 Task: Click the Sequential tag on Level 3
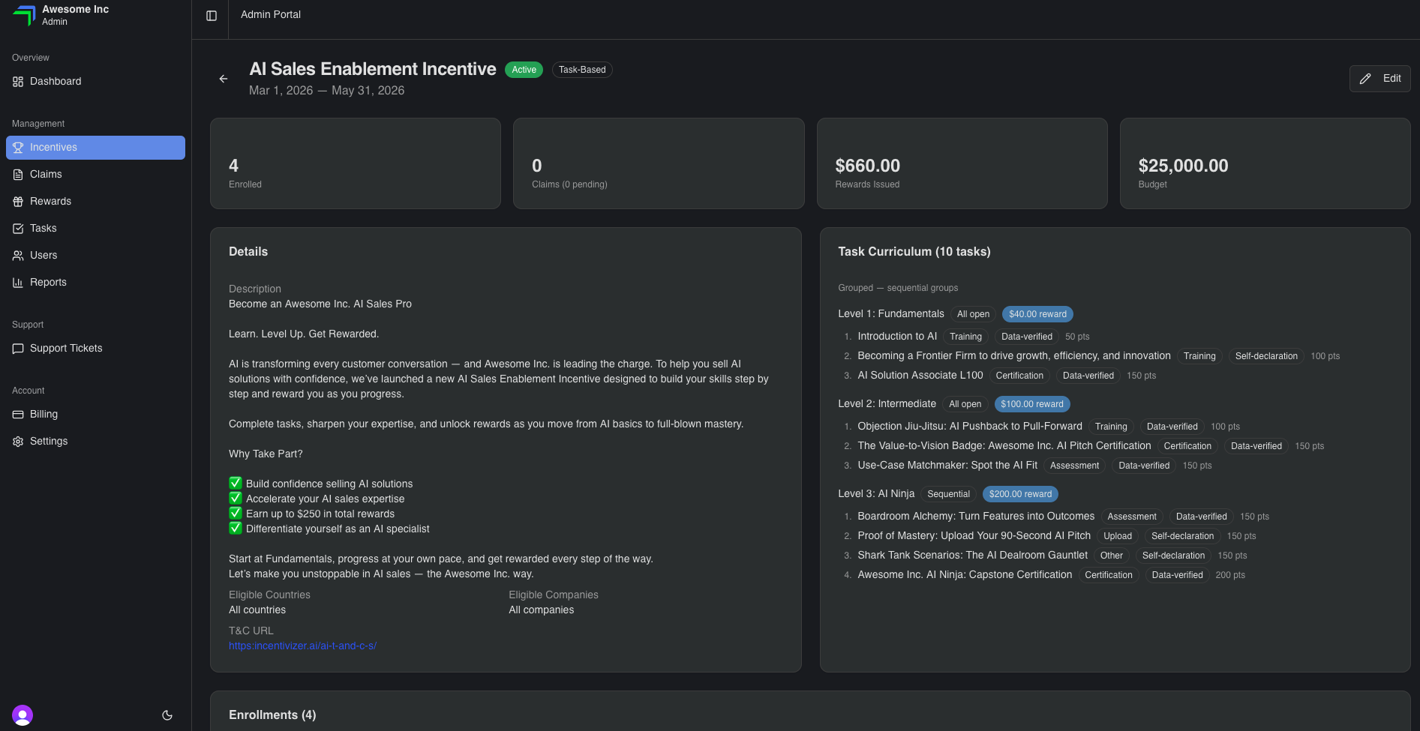pos(948,494)
